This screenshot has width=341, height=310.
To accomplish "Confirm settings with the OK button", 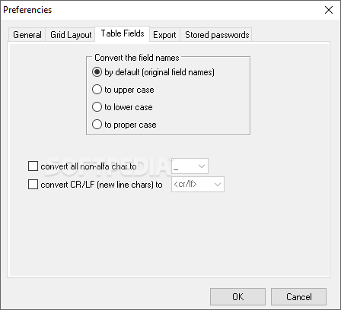I will coord(237,296).
